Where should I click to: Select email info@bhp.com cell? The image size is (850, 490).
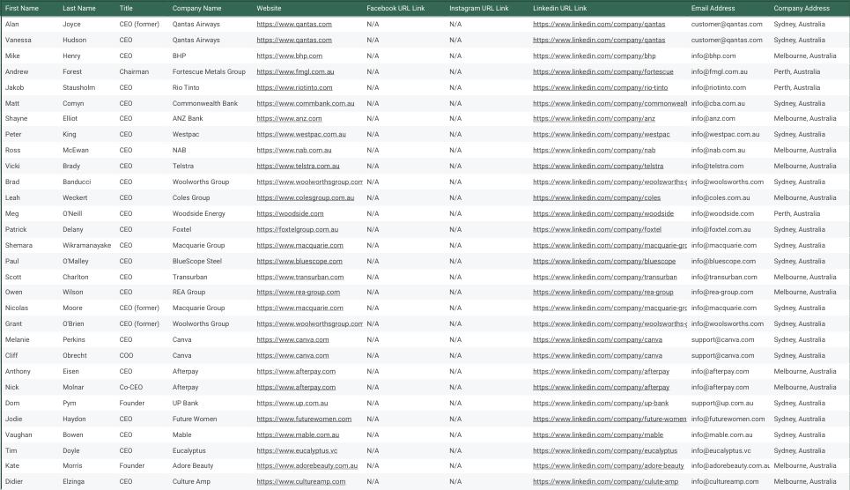click(713, 56)
